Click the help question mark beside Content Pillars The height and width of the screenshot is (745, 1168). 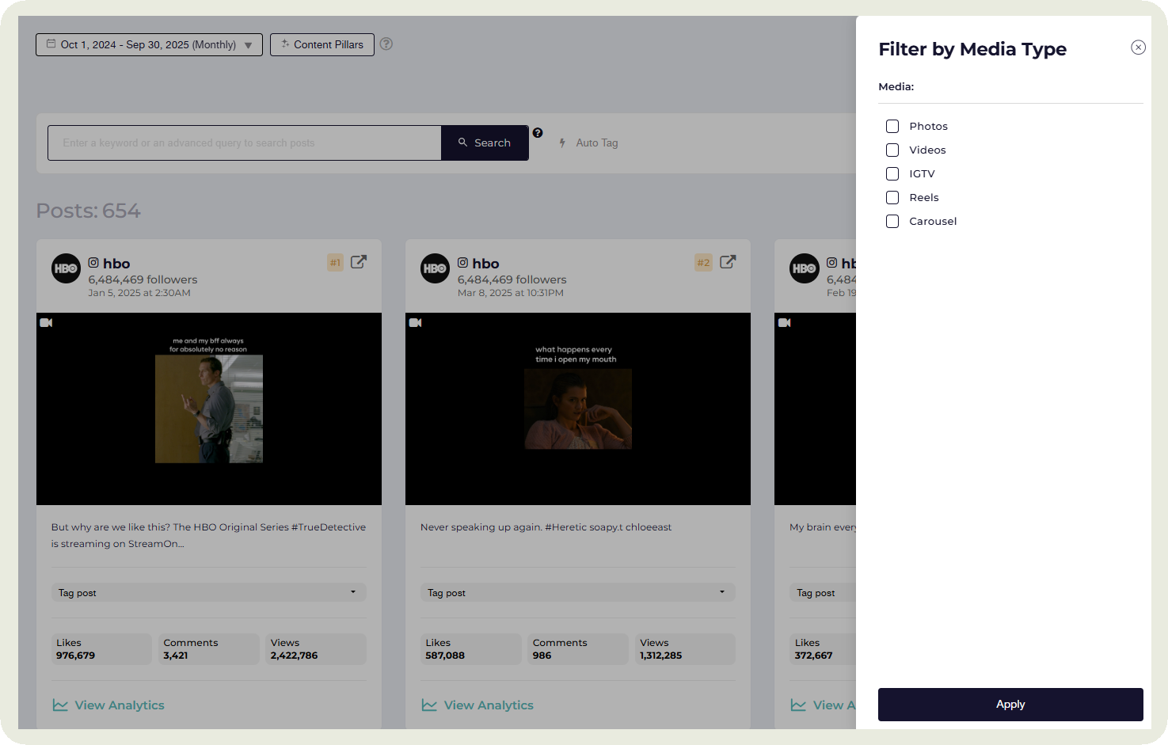click(x=386, y=44)
